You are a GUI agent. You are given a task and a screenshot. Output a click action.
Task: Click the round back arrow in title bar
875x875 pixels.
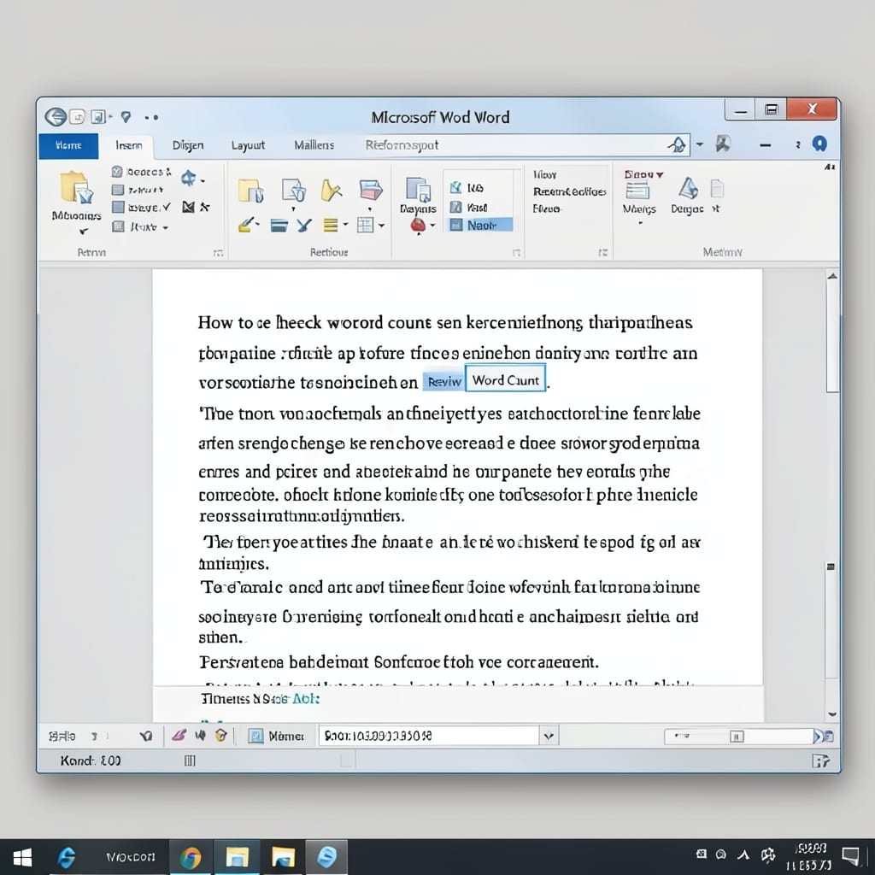click(56, 117)
